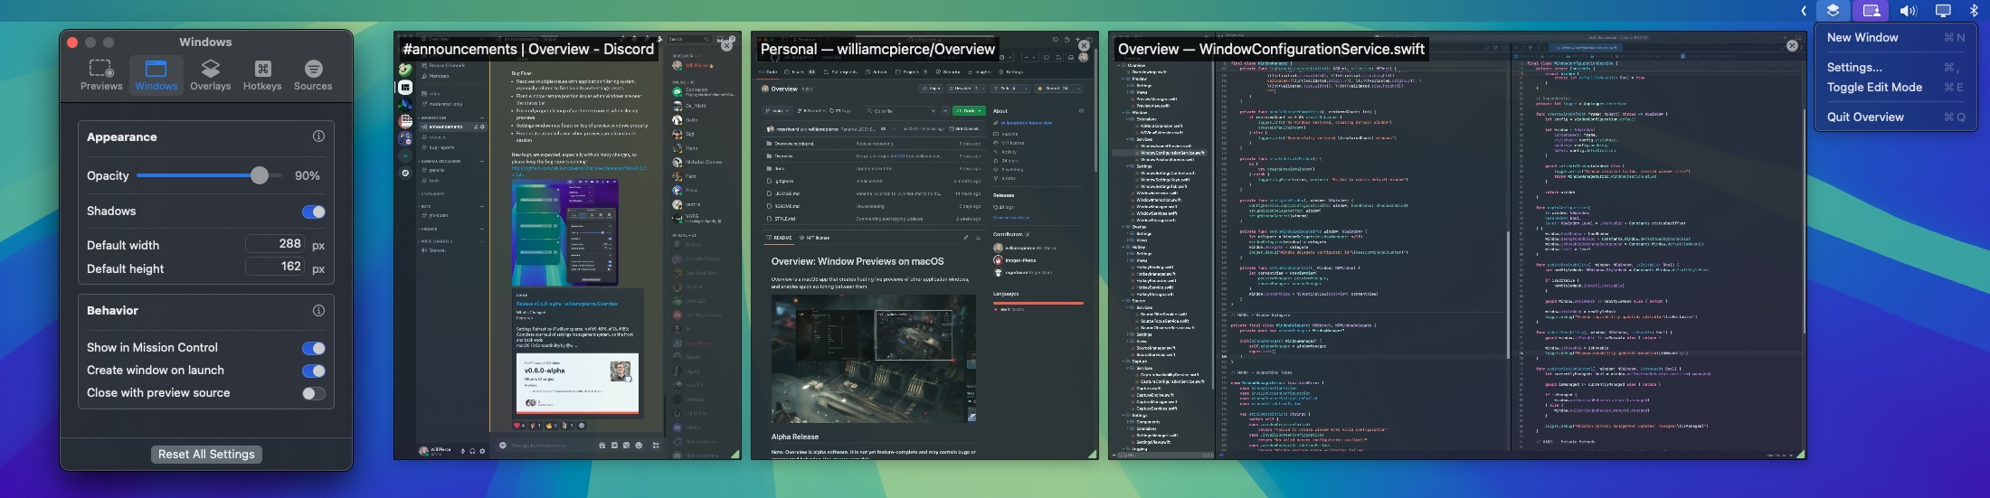The height and width of the screenshot is (498, 1990).
Task: Disable Create window on launch
Action: pos(314,371)
